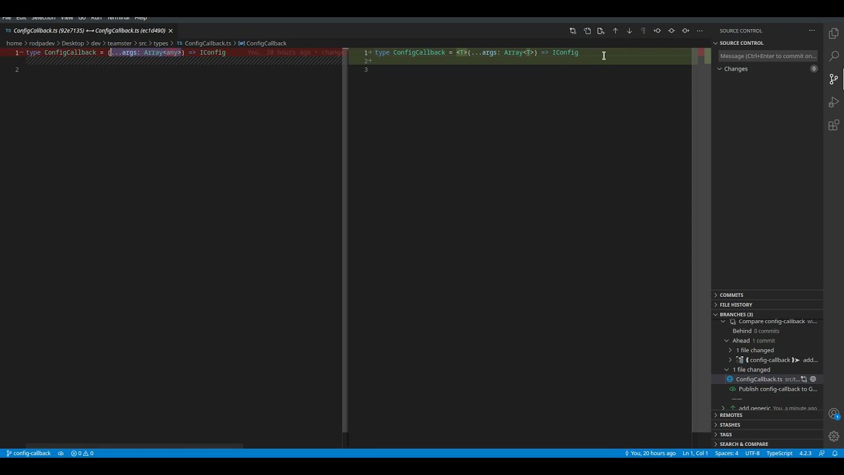The image size is (844, 475).
Task: Open the File menu
Action: click(x=7, y=17)
